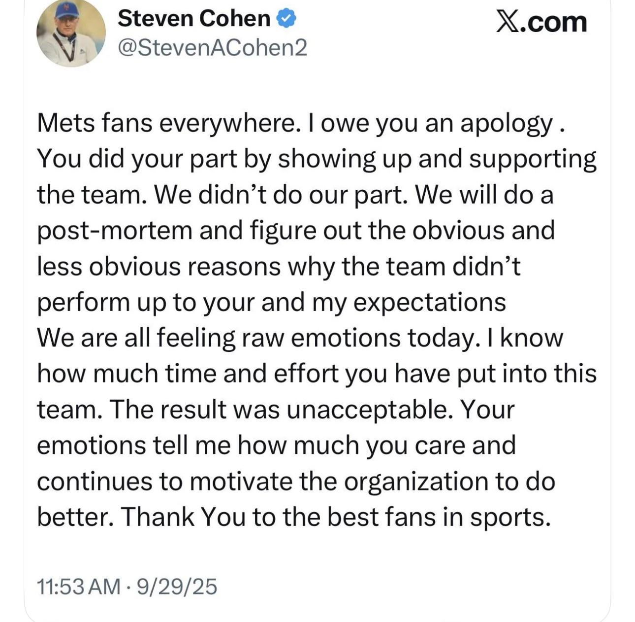Image resolution: width=635 pixels, height=622 pixels.
Task: Click the ".com" text beside X logo
Action: 554,23
